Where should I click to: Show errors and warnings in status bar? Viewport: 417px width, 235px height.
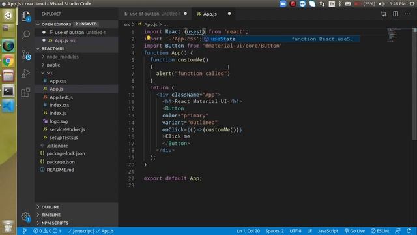(x=47, y=231)
